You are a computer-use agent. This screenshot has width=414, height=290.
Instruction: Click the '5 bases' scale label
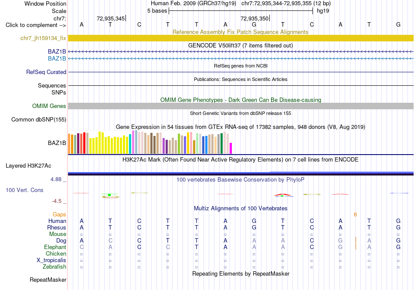coord(157,11)
